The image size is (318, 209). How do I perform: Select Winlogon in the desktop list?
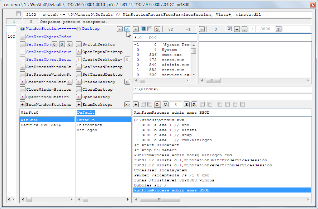[x=85, y=130]
